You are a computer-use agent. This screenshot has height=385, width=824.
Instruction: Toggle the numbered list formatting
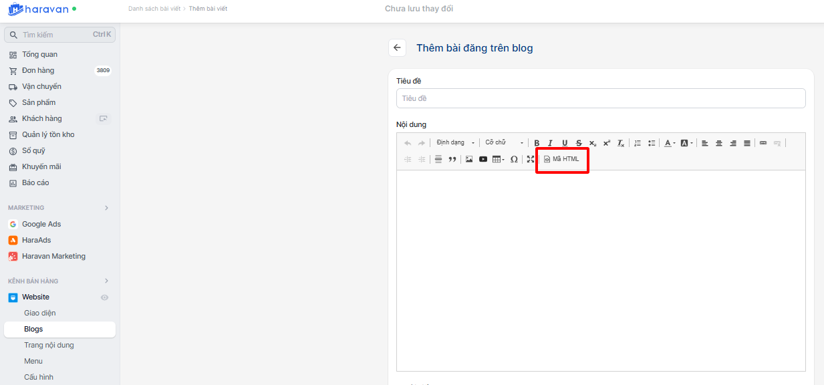[638, 143]
